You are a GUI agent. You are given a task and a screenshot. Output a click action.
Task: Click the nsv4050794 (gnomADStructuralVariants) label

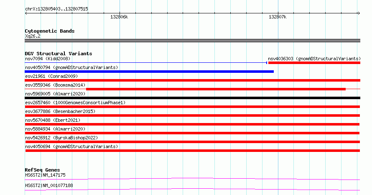tap(71, 67)
